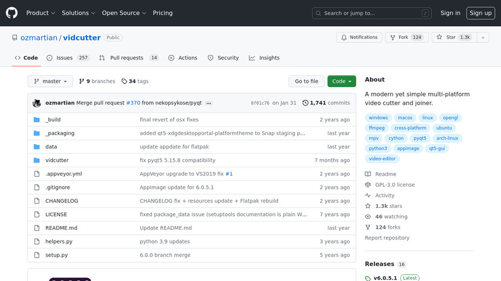The height and width of the screenshot is (281, 501).
Task: Click the branches icon beside 9 branches
Action: [82, 82]
